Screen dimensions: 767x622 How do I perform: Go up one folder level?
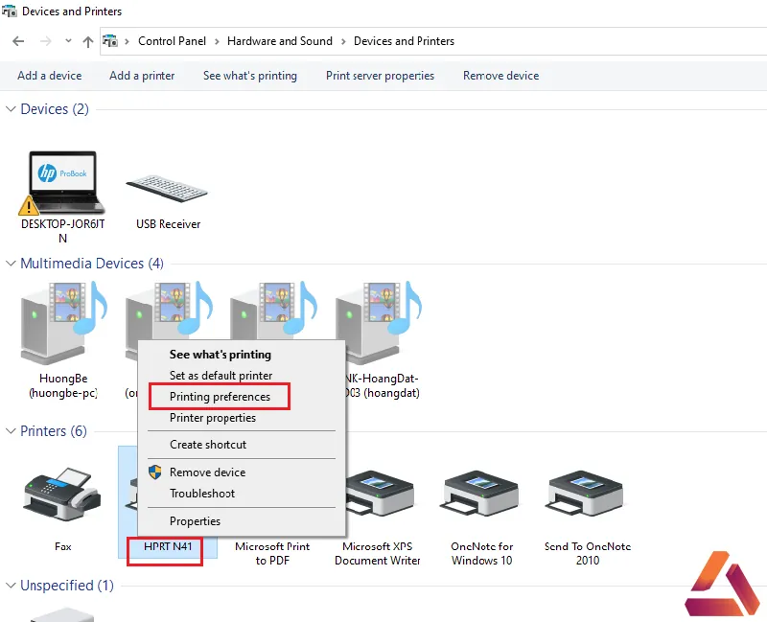88,41
